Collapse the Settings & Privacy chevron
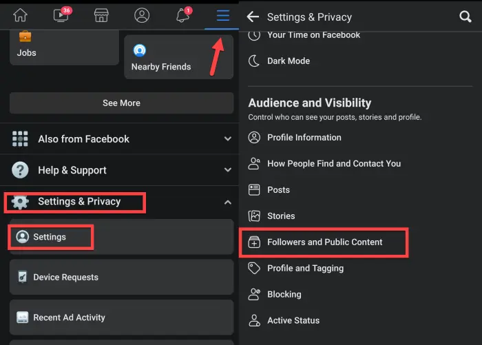482x345 pixels. point(227,202)
